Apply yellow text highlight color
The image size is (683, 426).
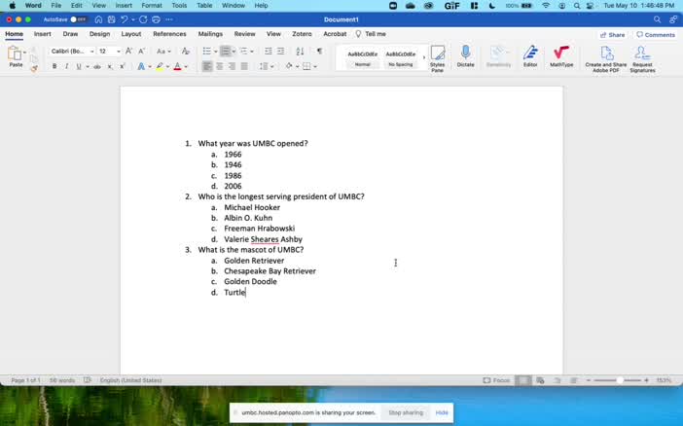click(160, 67)
